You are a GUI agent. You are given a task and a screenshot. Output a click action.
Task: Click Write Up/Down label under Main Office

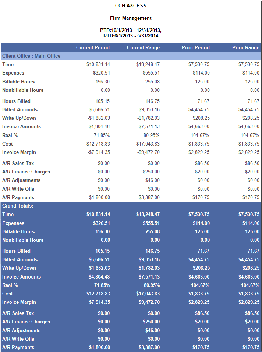click(x=19, y=118)
